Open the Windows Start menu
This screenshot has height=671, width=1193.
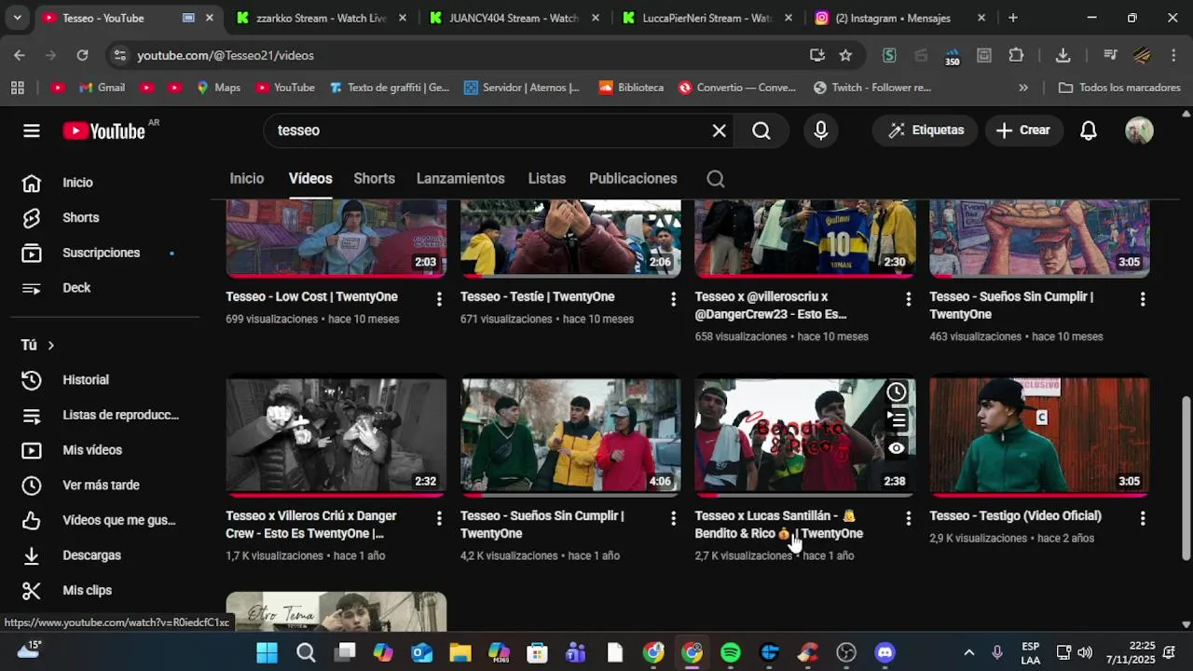tap(267, 652)
